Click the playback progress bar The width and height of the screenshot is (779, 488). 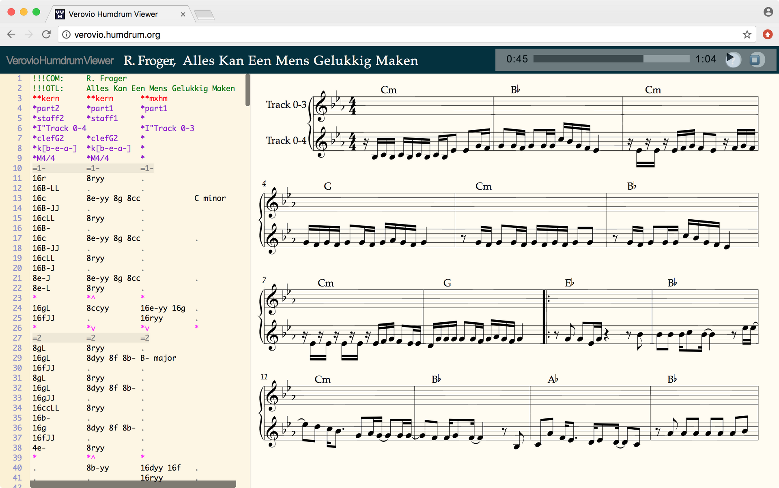pyautogui.click(x=611, y=59)
